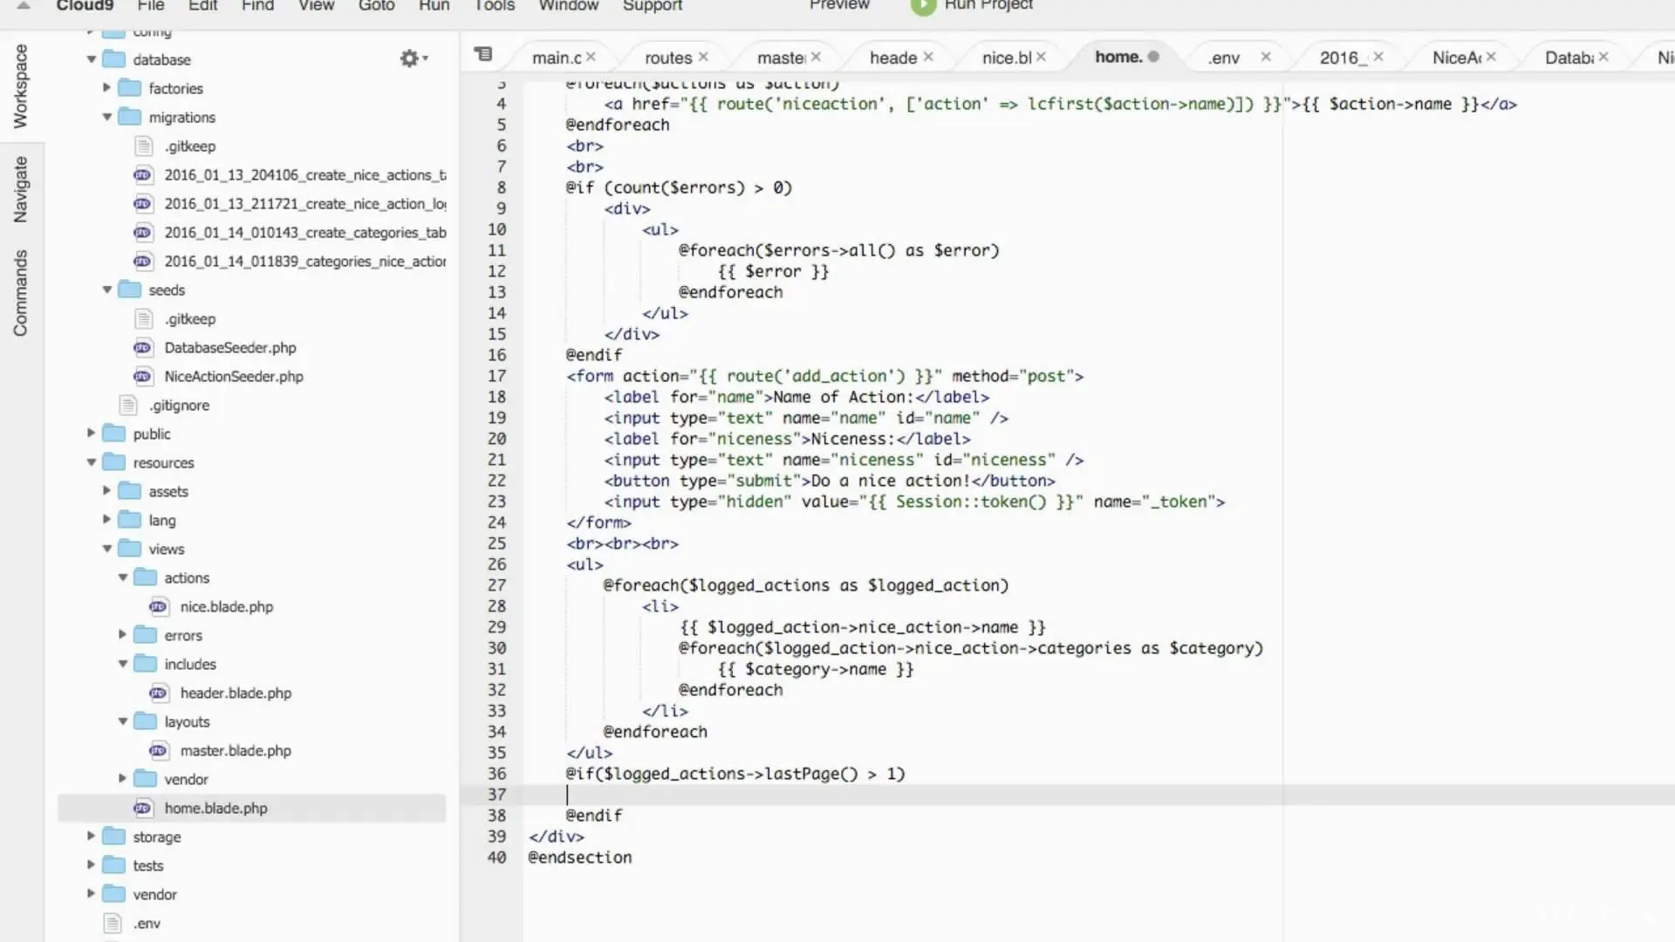Screen dimensions: 1675x942
Task: Expand the factories folder
Action: pos(106,88)
